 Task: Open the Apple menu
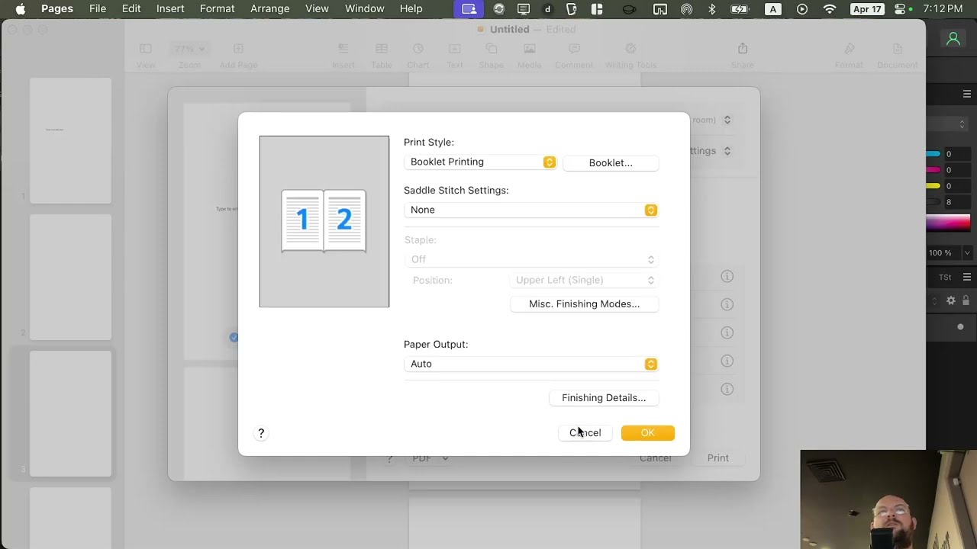21,9
